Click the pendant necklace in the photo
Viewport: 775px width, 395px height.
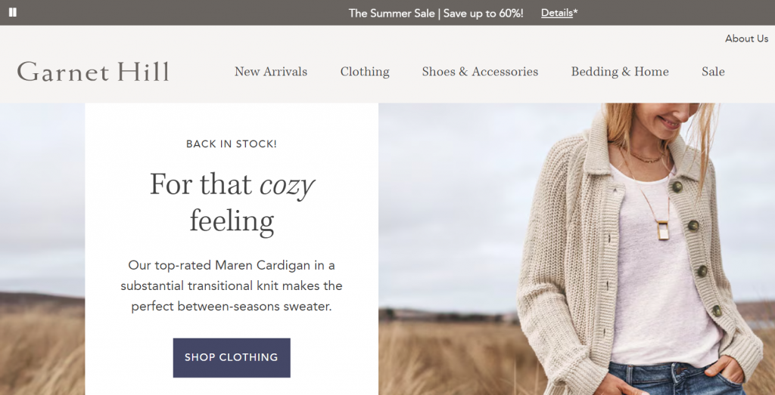pyautogui.click(x=662, y=230)
